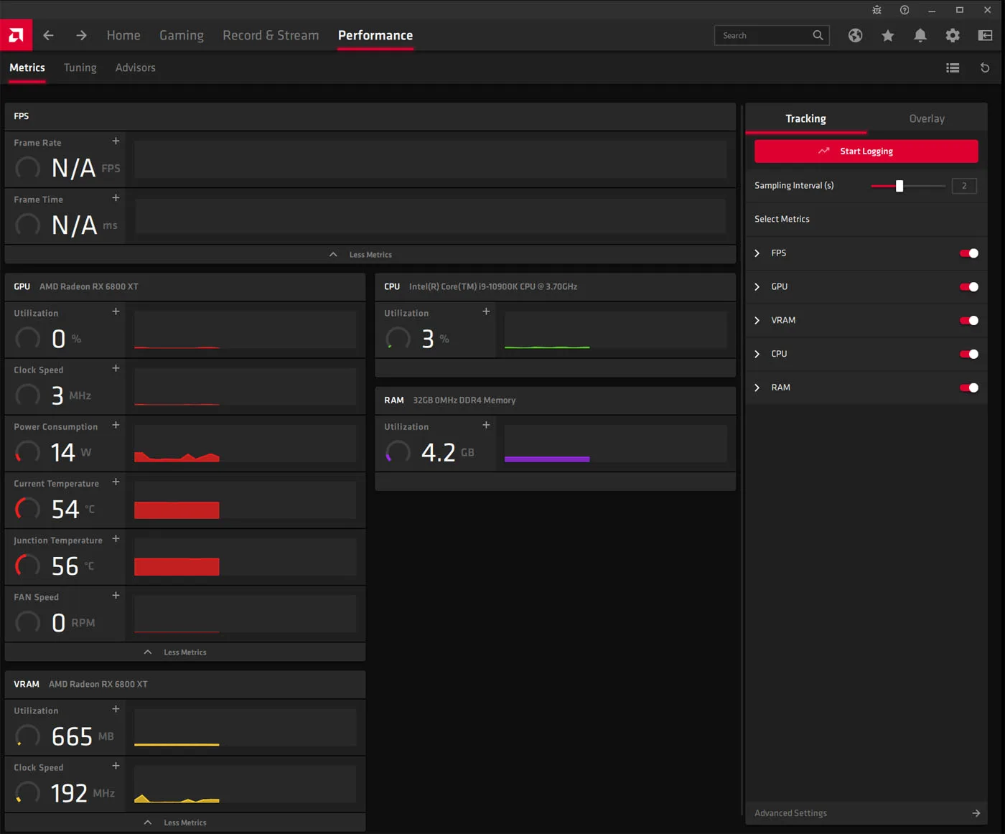Expand the FPS metrics row
Screen dimensions: 1005x834
[757, 253]
